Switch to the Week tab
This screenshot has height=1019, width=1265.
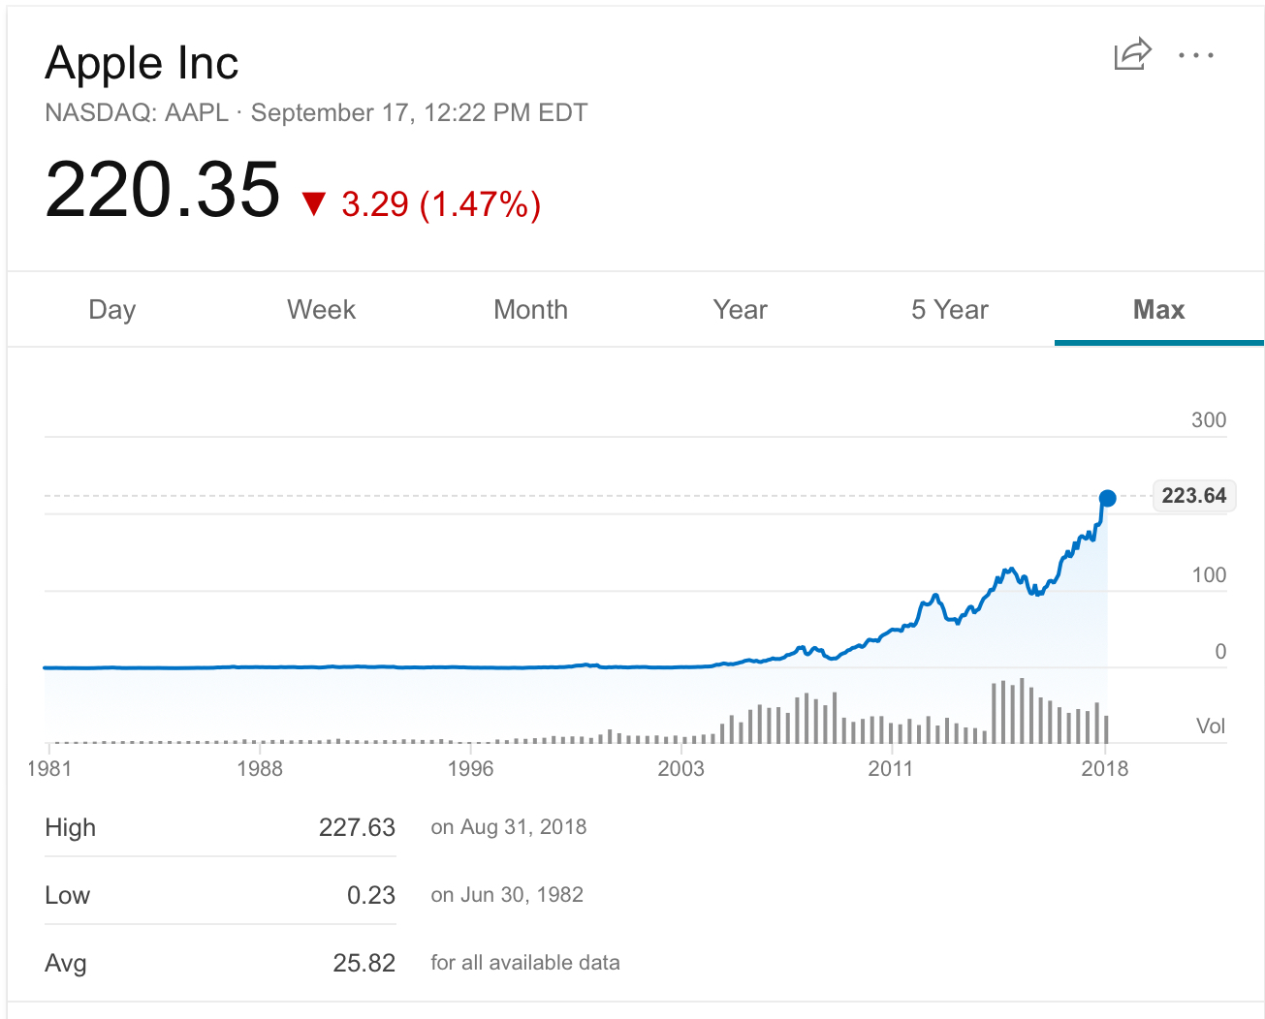(321, 310)
